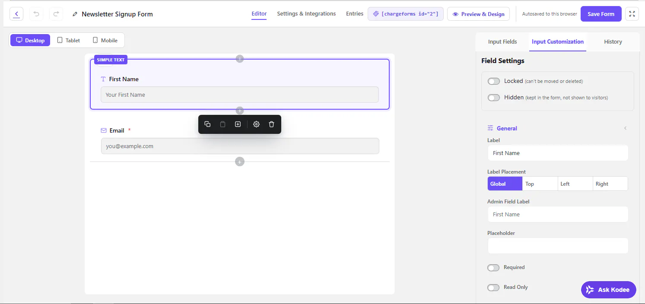Screen dimensions: 645x304
Task: Open Settings & Integrations tab
Action: coord(306,14)
